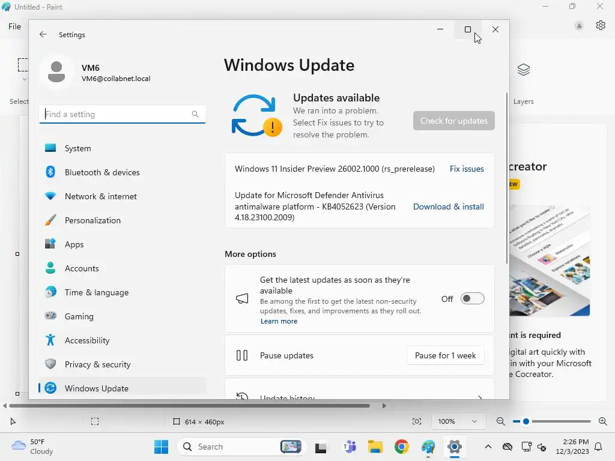This screenshot has width=615, height=461.
Task: Click the Paint zoom slider handle
Action: pos(526,421)
